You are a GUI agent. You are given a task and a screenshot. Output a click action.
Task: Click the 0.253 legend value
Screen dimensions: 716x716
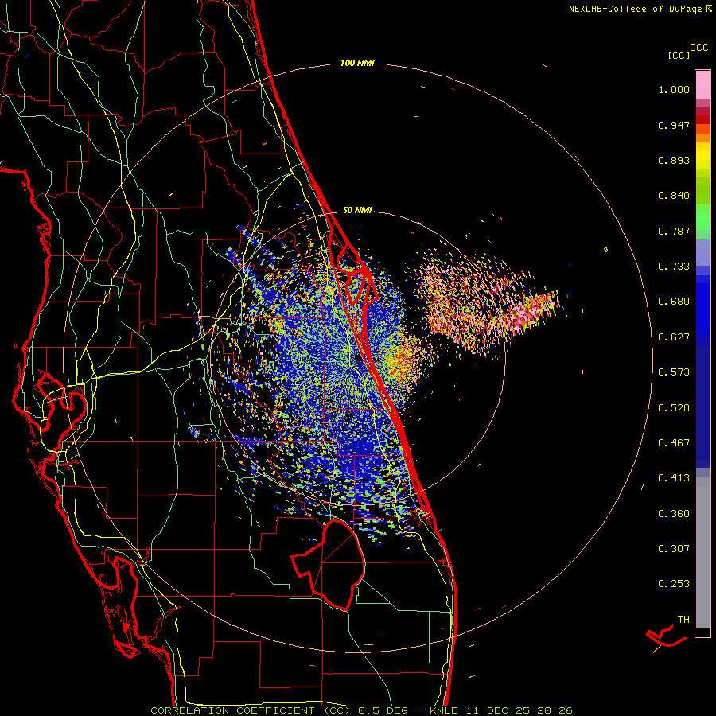point(674,584)
